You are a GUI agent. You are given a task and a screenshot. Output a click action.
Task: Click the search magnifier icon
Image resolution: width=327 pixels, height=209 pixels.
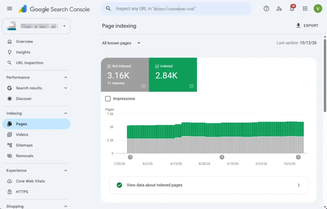click(x=108, y=9)
